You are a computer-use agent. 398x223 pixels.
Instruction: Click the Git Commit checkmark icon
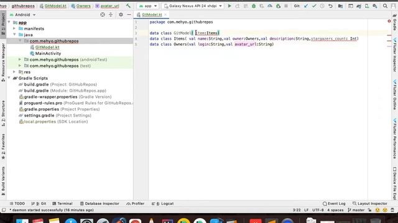314,6
